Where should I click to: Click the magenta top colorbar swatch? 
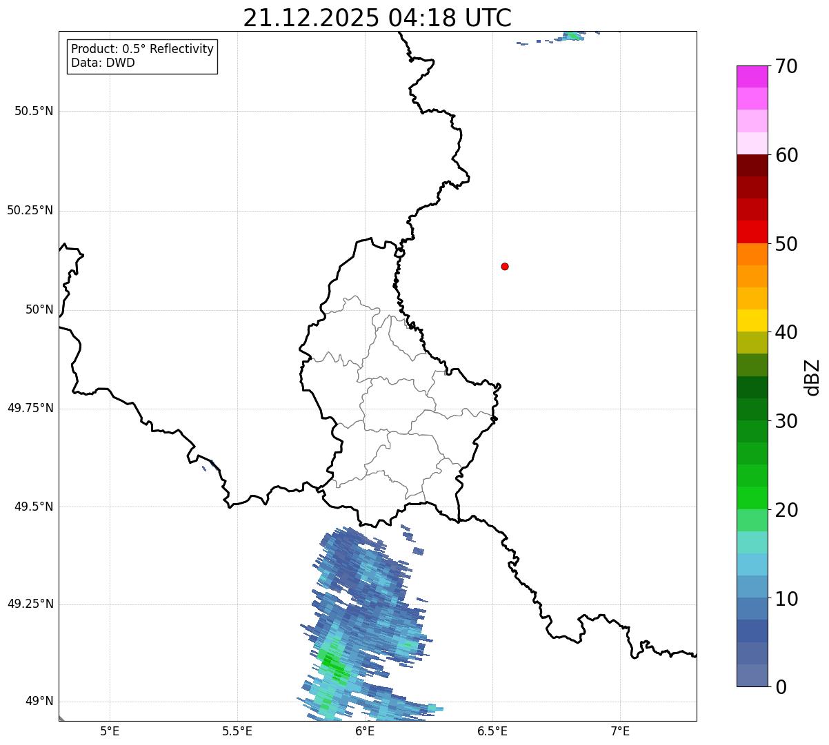(x=752, y=76)
